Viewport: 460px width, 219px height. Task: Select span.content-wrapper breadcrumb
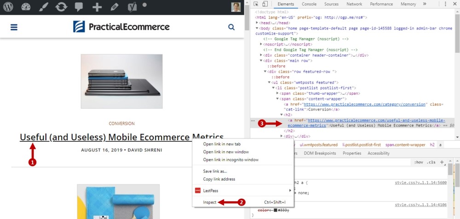[x=405, y=145]
